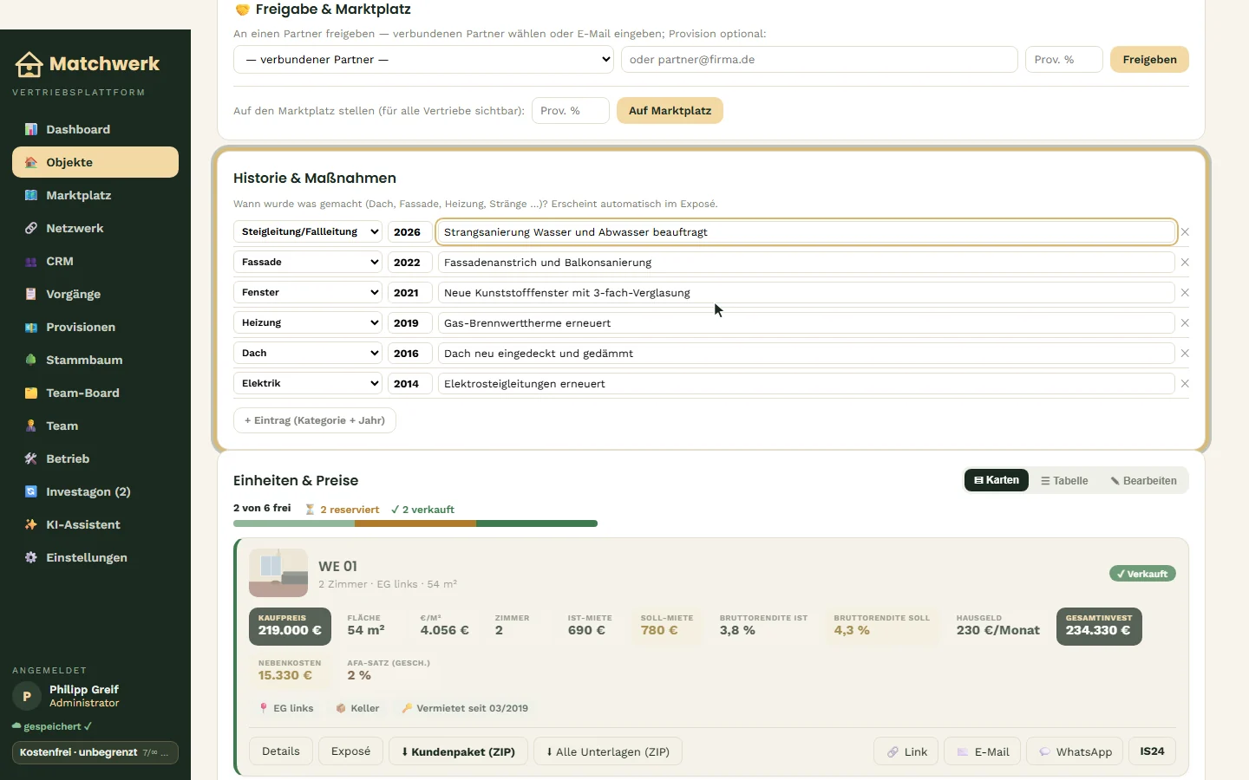This screenshot has height=780, width=1249.
Task: Switch units view to Tabelle
Action: [x=1064, y=481]
